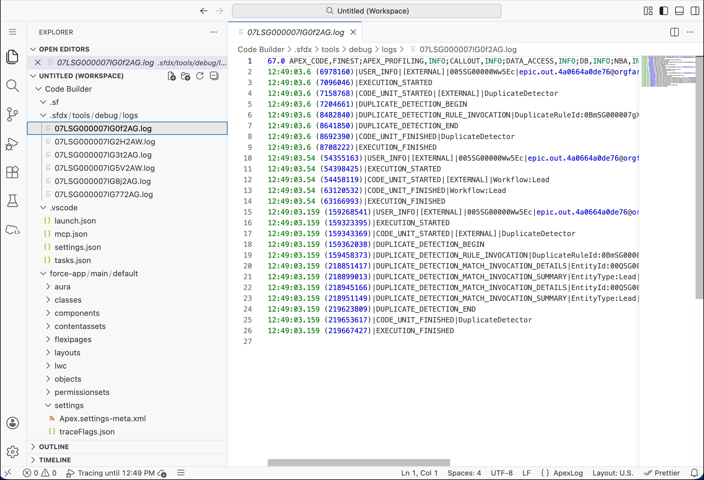704x480 pixels.
Task: Click the Prettier status bar item
Action: pos(662,473)
